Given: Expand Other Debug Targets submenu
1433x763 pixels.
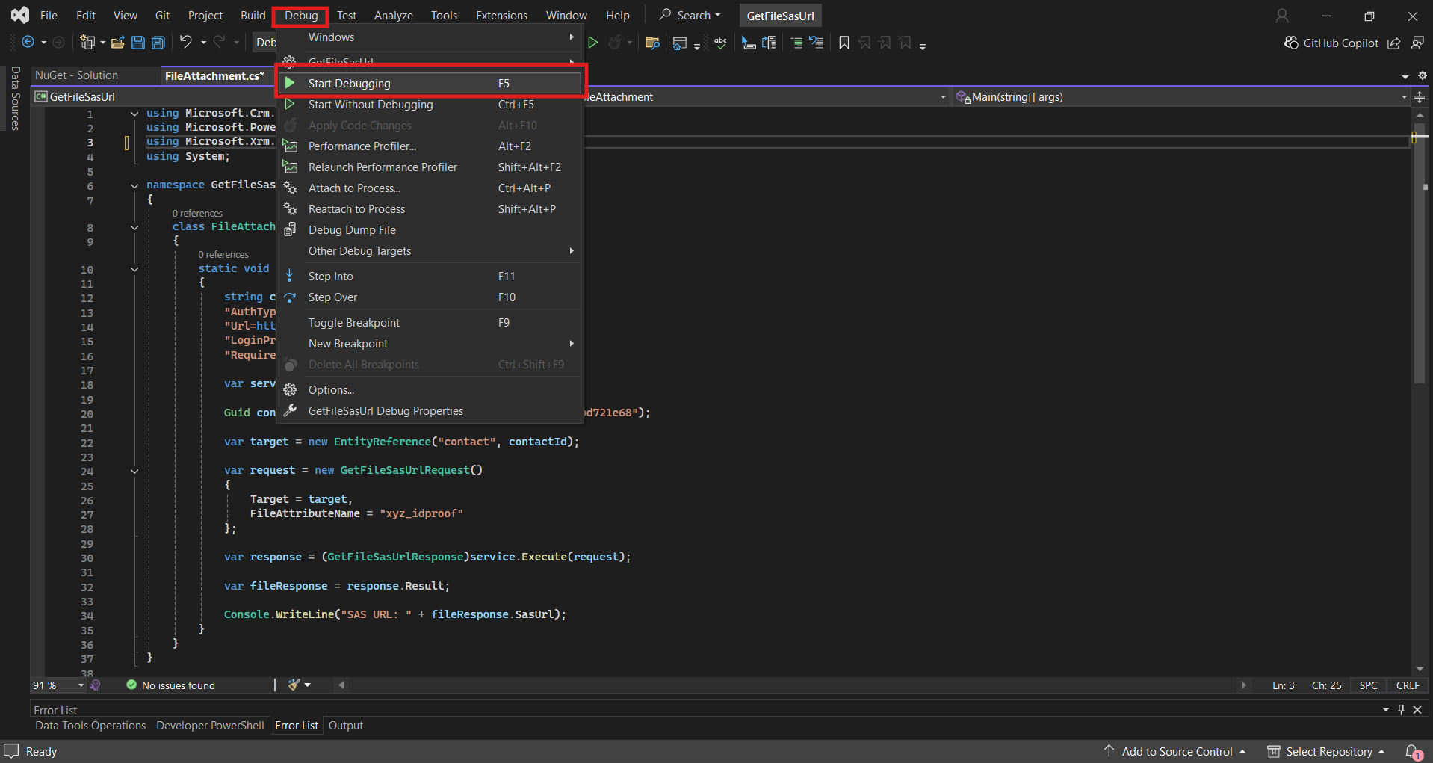Looking at the screenshot, I should 359,251.
